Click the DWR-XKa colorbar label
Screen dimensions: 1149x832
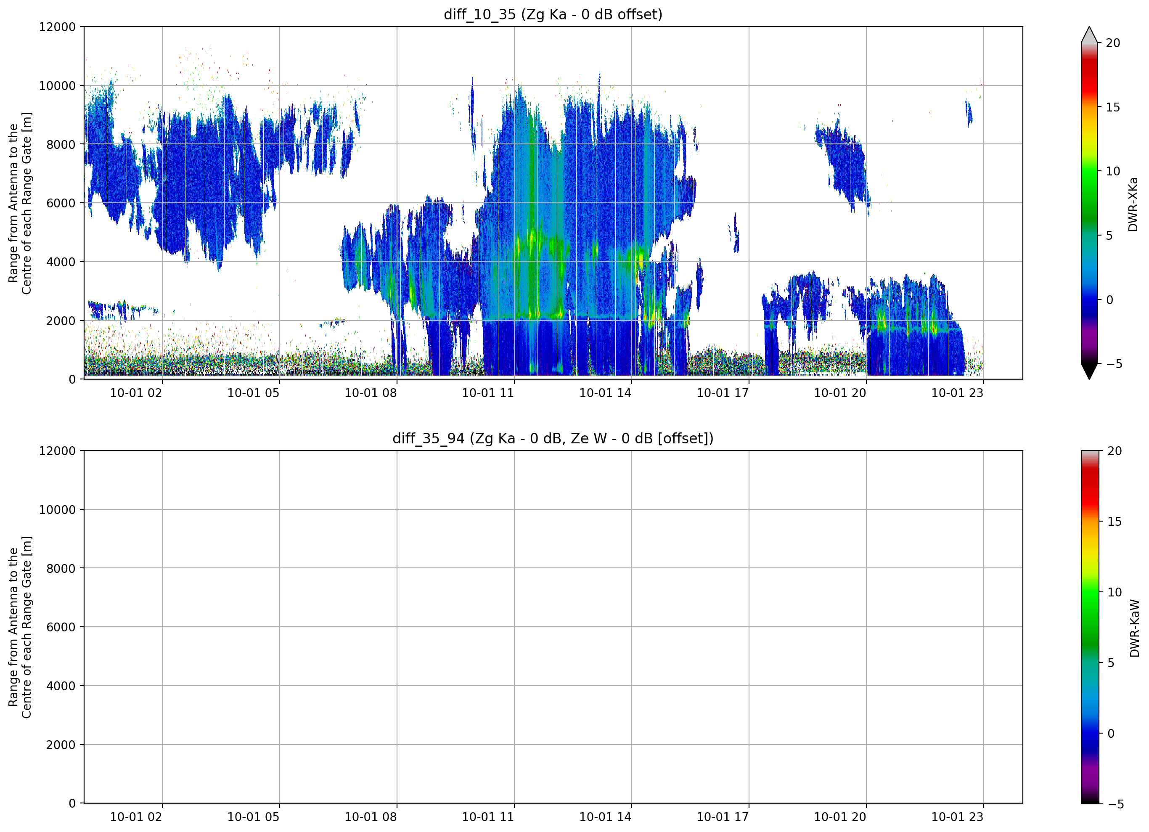tap(1133, 204)
